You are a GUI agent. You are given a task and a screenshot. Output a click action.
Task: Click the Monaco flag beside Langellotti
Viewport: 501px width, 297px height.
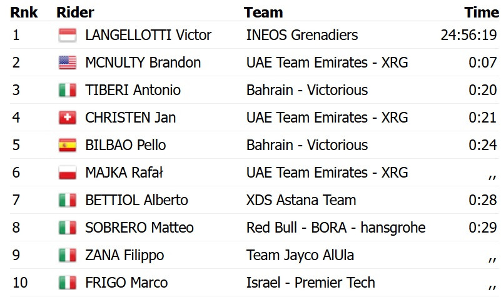pyautogui.click(x=66, y=35)
